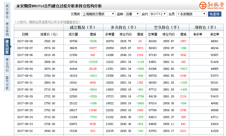Select the date cell 2017-08-22
Screen dimensions: 226x136
(25, 131)
